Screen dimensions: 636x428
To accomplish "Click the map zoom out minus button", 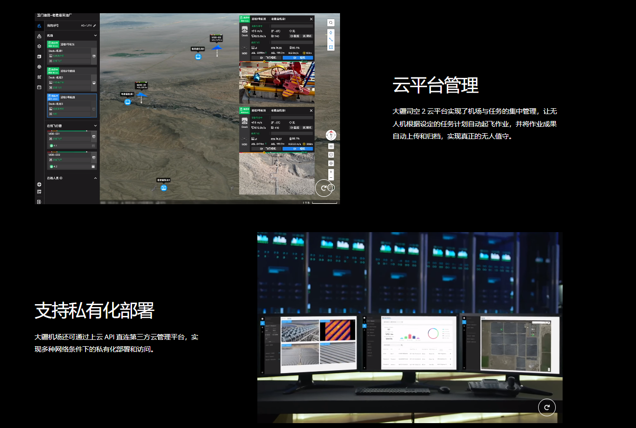I will coord(331,178).
